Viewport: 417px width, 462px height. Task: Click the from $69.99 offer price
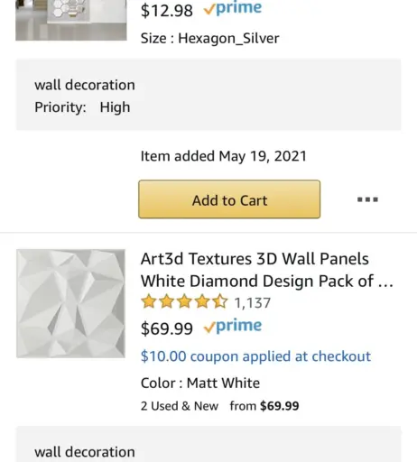(x=264, y=406)
